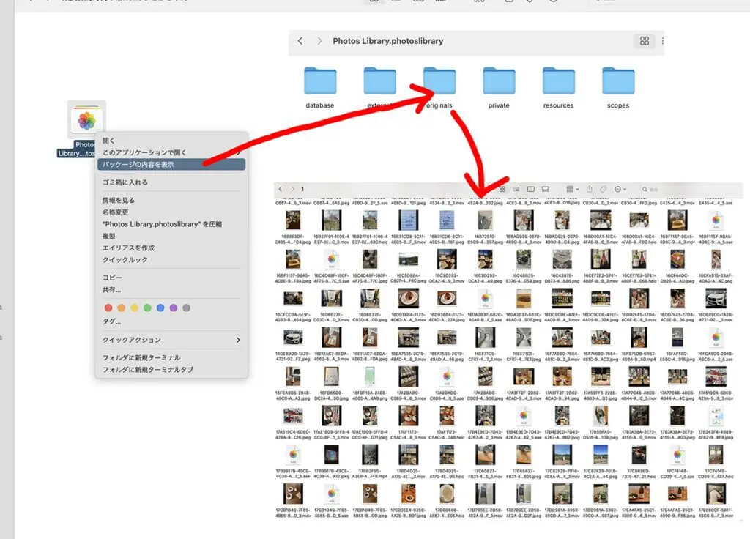750x539 pixels.
Task: Switch lower Finder window to column view
Action: 531,190
